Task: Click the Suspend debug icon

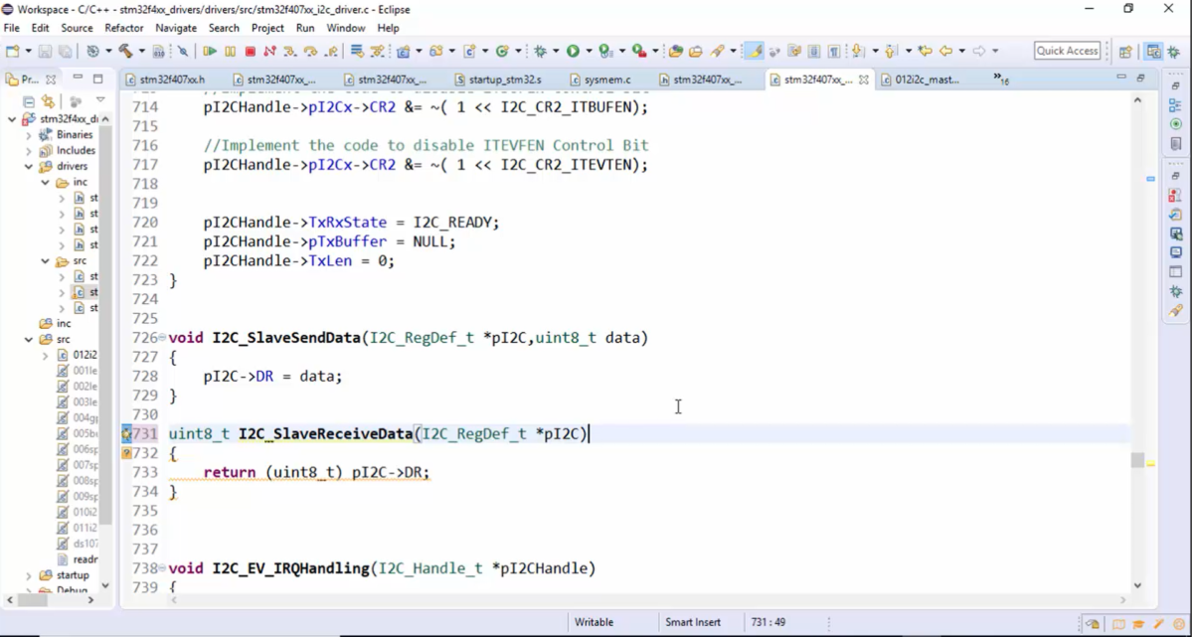Action: point(230,51)
